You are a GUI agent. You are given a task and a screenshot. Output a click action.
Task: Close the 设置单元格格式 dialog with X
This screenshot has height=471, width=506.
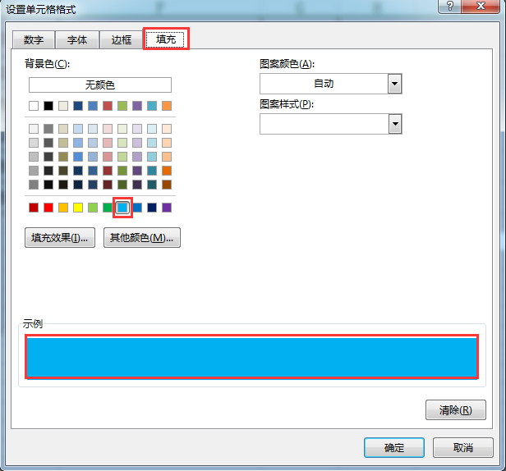pyautogui.click(x=481, y=6)
